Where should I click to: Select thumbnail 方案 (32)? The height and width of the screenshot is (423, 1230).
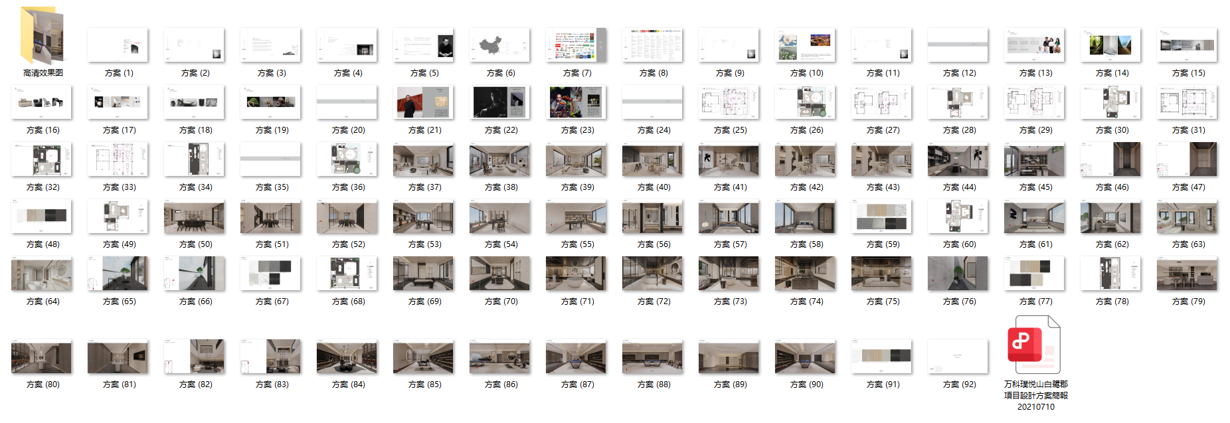(41, 159)
